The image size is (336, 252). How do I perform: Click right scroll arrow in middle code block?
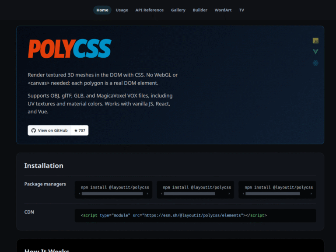click(229, 194)
